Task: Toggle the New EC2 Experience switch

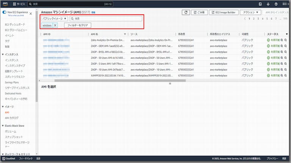Action: 4,12
